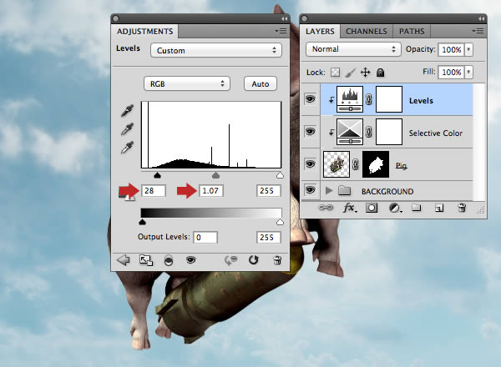The width and height of the screenshot is (501, 367).
Task: Click the highlight input level field 255
Action: 268,191
